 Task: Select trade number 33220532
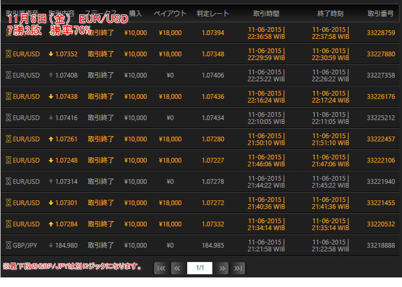pyautogui.click(x=381, y=224)
